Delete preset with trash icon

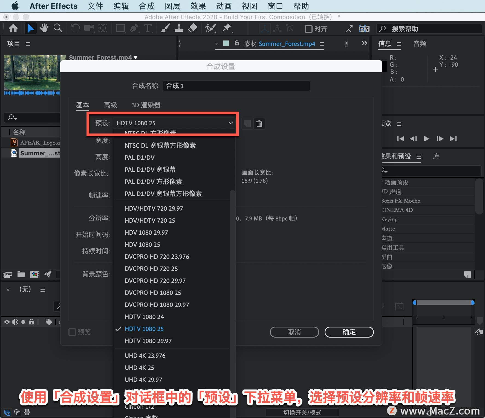[259, 124]
